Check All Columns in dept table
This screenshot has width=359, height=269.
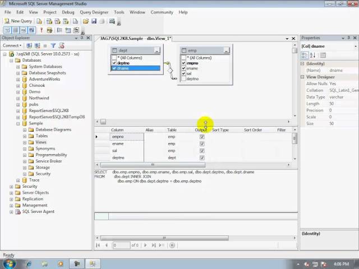pos(114,58)
